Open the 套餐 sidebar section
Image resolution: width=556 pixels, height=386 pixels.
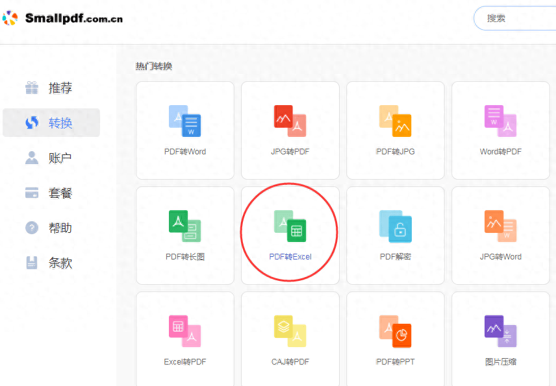pyautogui.click(x=60, y=193)
